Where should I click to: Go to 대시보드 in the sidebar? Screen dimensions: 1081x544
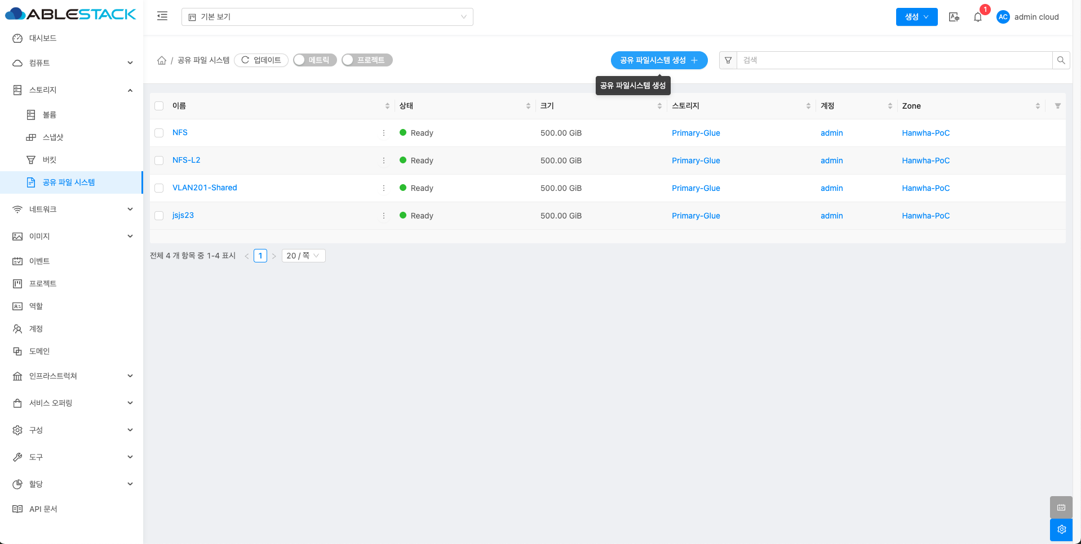[x=43, y=38]
